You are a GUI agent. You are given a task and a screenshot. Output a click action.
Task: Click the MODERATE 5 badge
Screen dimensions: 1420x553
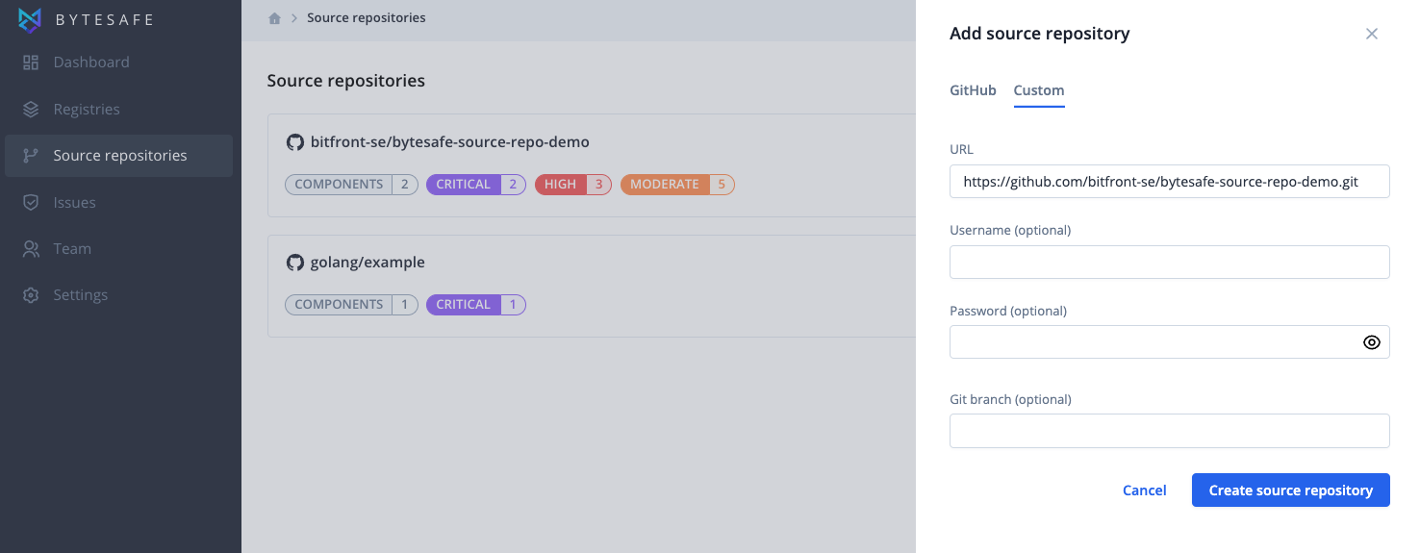pos(677,185)
